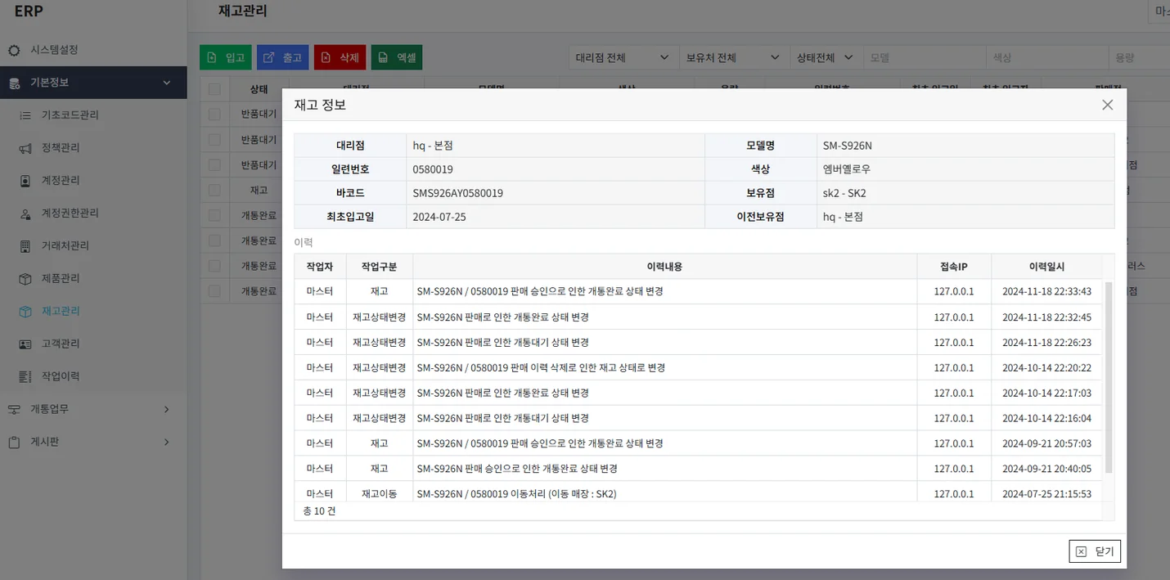Click 보유점 value sk2 - SK2
This screenshot has height=580, width=1170.
coord(844,193)
